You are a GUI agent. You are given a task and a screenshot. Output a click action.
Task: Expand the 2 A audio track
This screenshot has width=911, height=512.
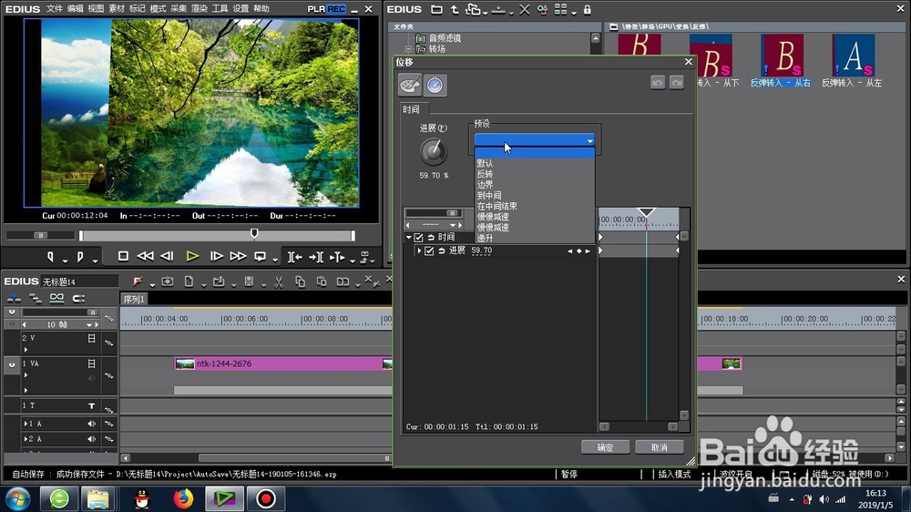tap(26, 439)
